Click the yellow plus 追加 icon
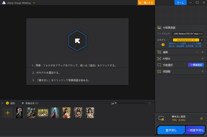 coord(7,103)
